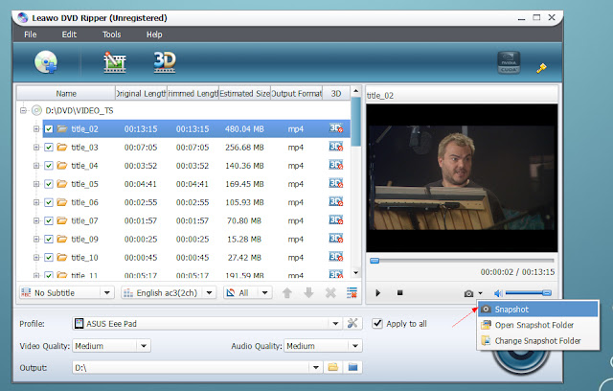613x391 pixels.
Task: Open snapshot dropdown arrow beside camera
Action: click(481, 293)
